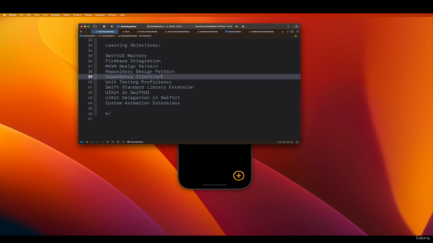
Task: Open the Library with the plus button
Action: [x=288, y=26]
